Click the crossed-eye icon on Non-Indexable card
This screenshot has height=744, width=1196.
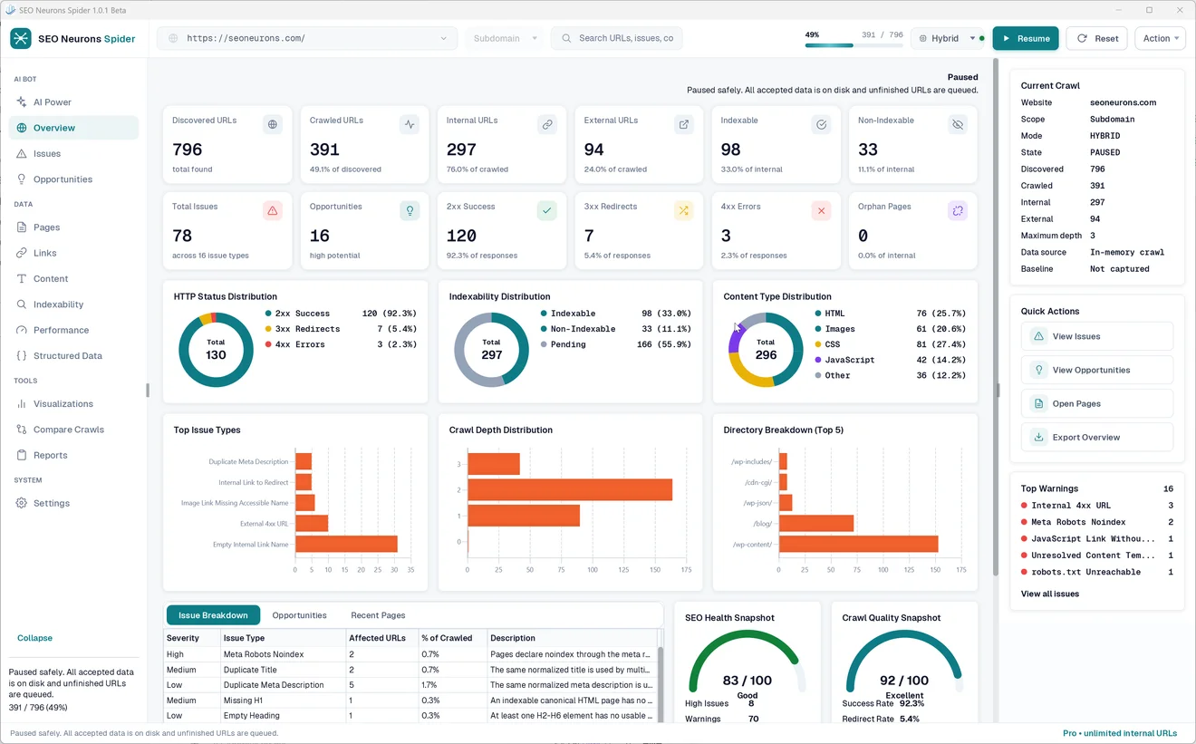958,124
